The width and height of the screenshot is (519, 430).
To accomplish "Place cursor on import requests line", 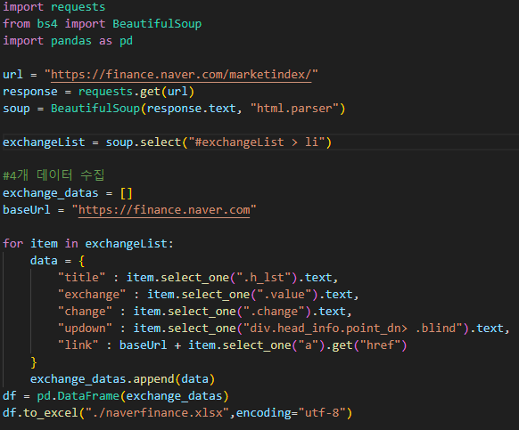I will pos(54,7).
